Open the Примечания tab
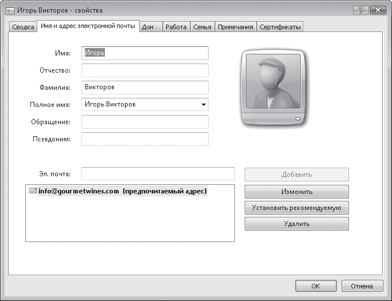The width and height of the screenshot is (392, 301). tap(235, 27)
